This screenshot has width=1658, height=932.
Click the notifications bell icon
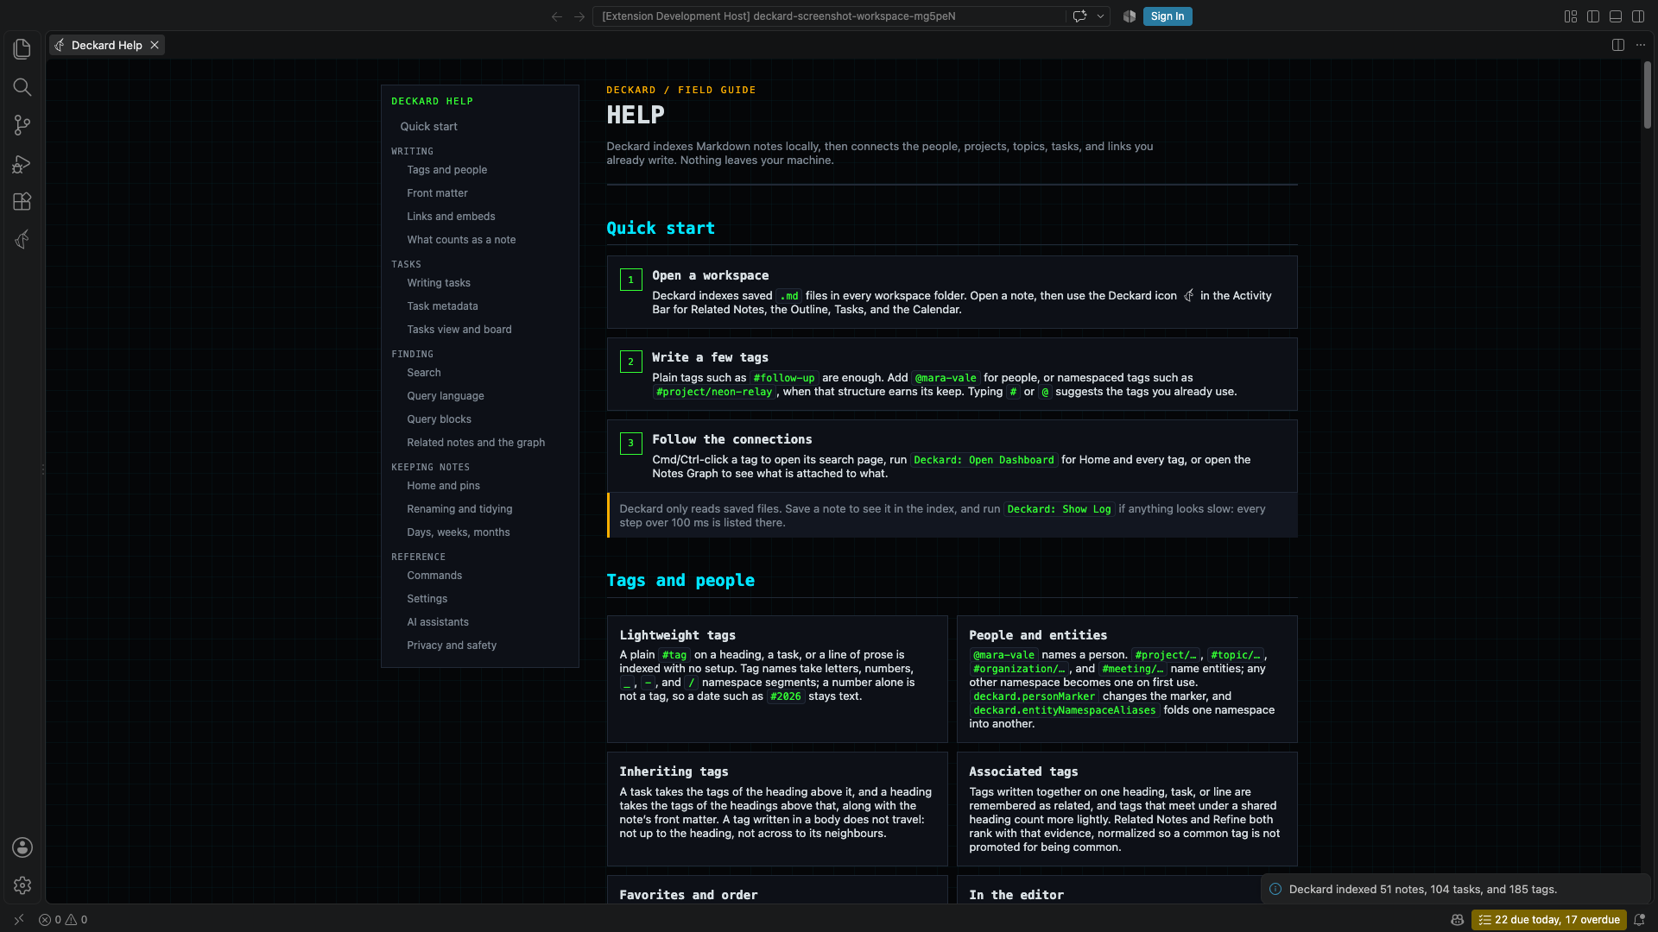tap(1639, 920)
